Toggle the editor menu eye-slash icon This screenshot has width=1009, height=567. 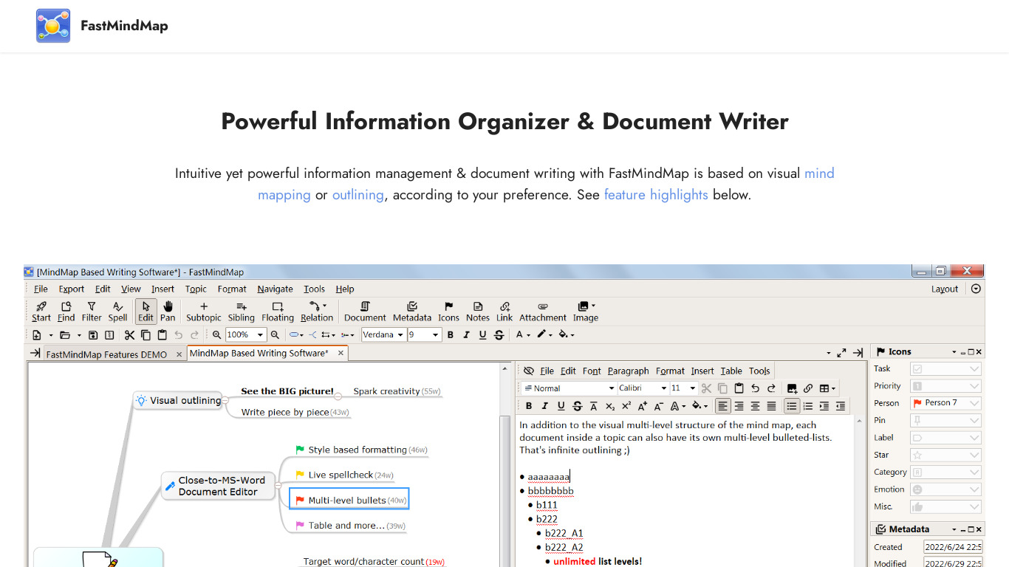point(528,371)
